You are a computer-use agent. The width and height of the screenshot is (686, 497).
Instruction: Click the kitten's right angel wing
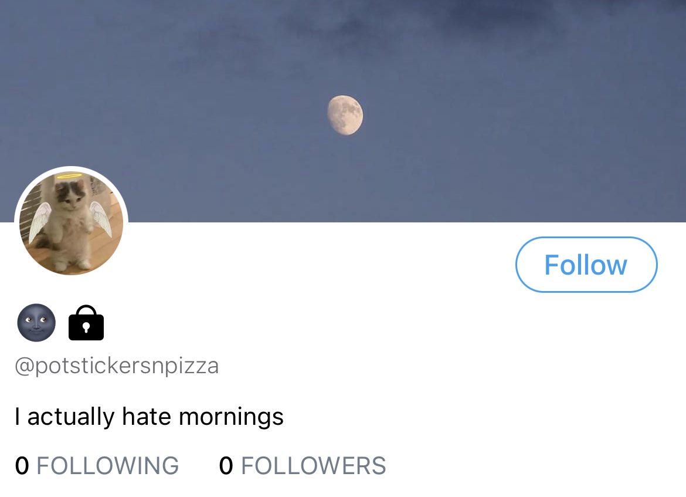(101, 218)
